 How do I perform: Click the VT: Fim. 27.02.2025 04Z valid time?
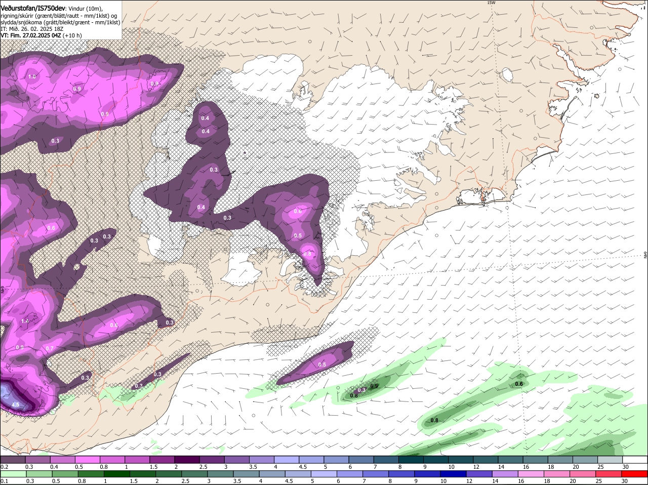coord(31,35)
